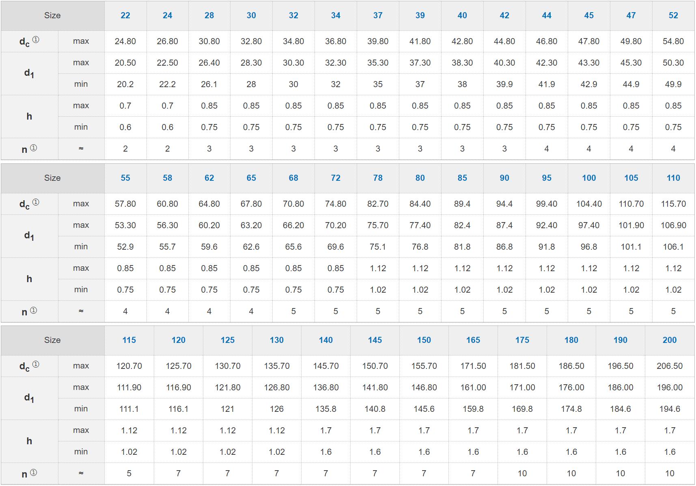
Task: Select size 37 column header link
Action: click(377, 15)
